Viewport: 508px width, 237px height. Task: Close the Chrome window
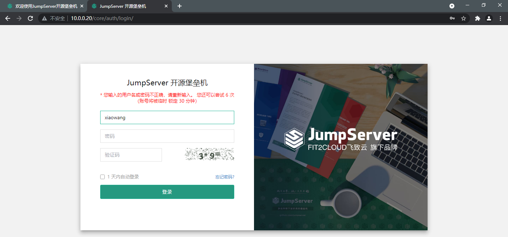[x=500, y=5]
